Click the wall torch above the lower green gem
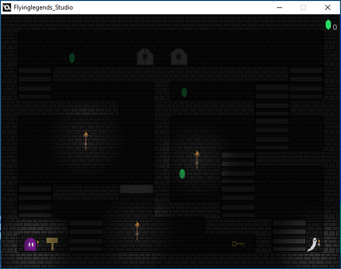The width and height of the screenshot is (341, 269). tap(197, 160)
